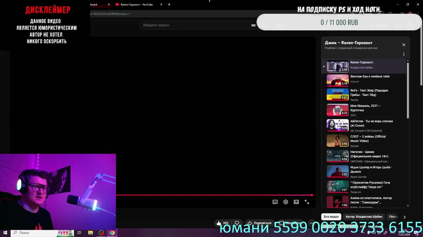Click the playlist scrollbar down arrow
Screen dimensions: 423x237
408,206
